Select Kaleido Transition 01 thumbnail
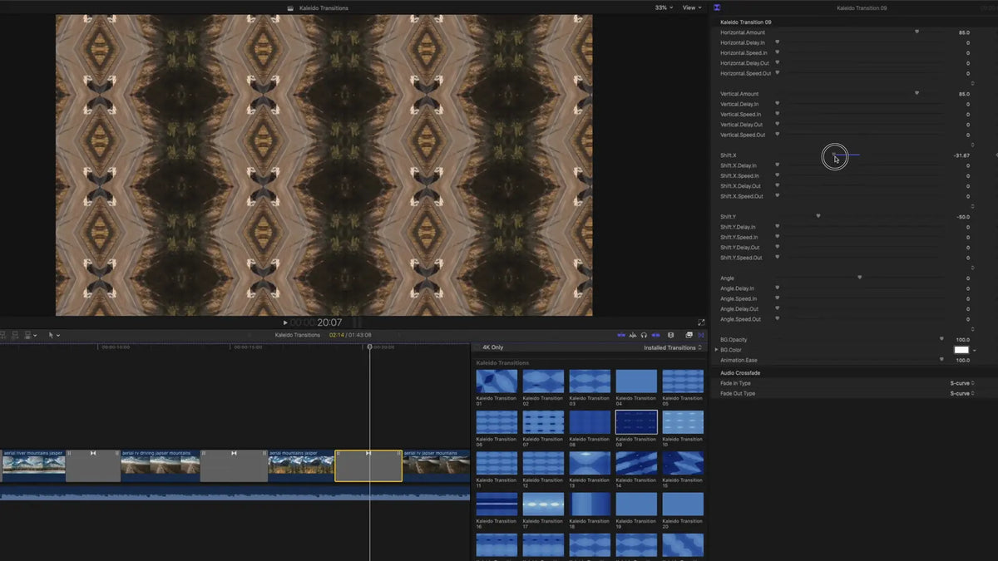The width and height of the screenshot is (998, 561). [497, 381]
